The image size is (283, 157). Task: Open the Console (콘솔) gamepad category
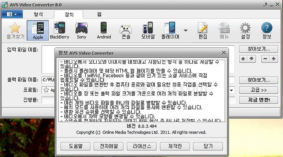(x=126, y=31)
